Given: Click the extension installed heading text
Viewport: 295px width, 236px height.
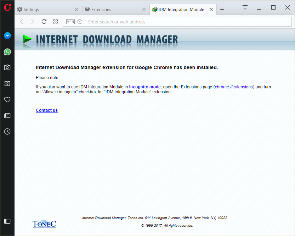Looking at the screenshot, I should (127, 67).
